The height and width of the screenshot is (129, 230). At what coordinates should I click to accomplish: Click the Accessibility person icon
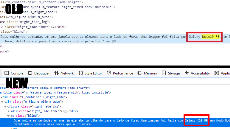[186, 73]
